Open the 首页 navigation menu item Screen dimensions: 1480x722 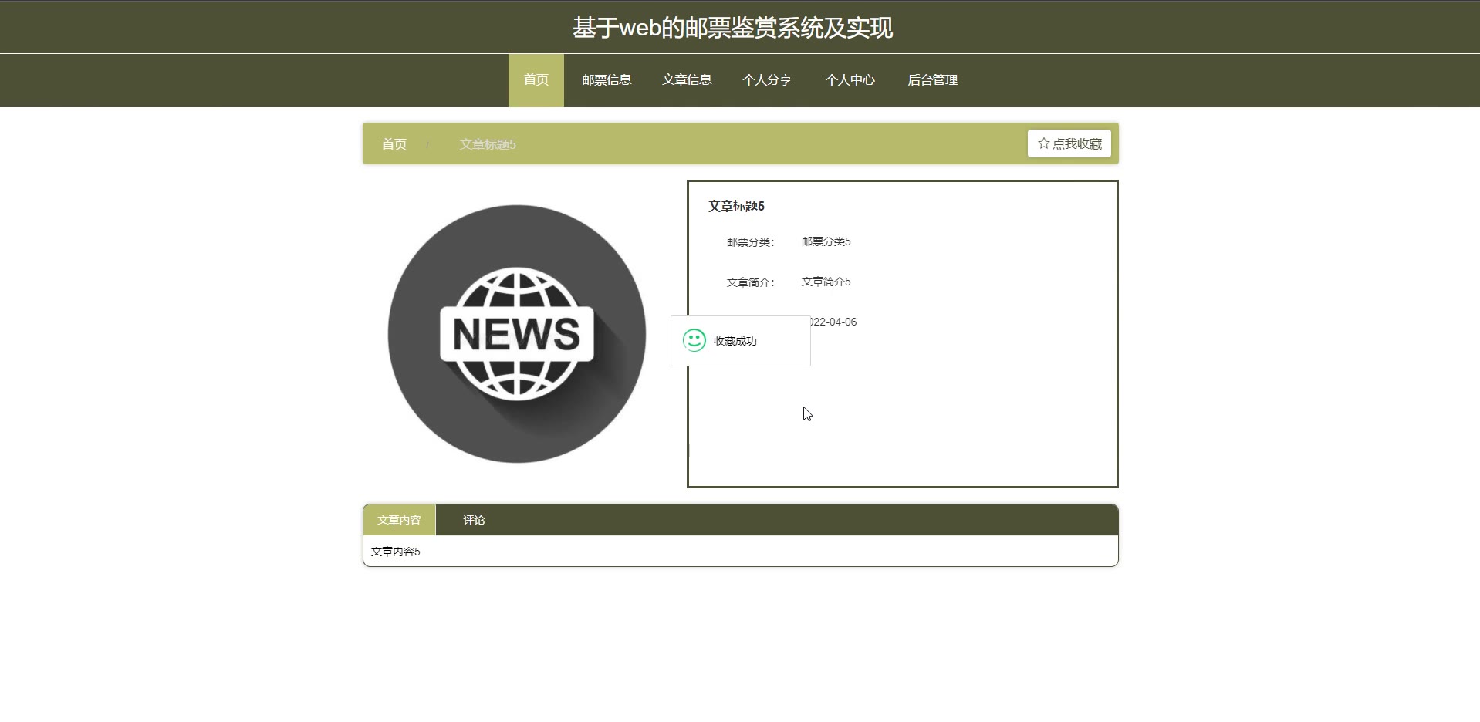[536, 80]
